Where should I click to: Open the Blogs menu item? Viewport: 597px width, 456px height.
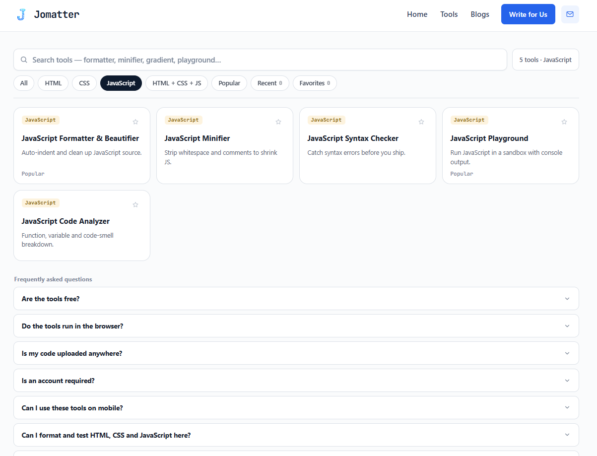point(480,14)
